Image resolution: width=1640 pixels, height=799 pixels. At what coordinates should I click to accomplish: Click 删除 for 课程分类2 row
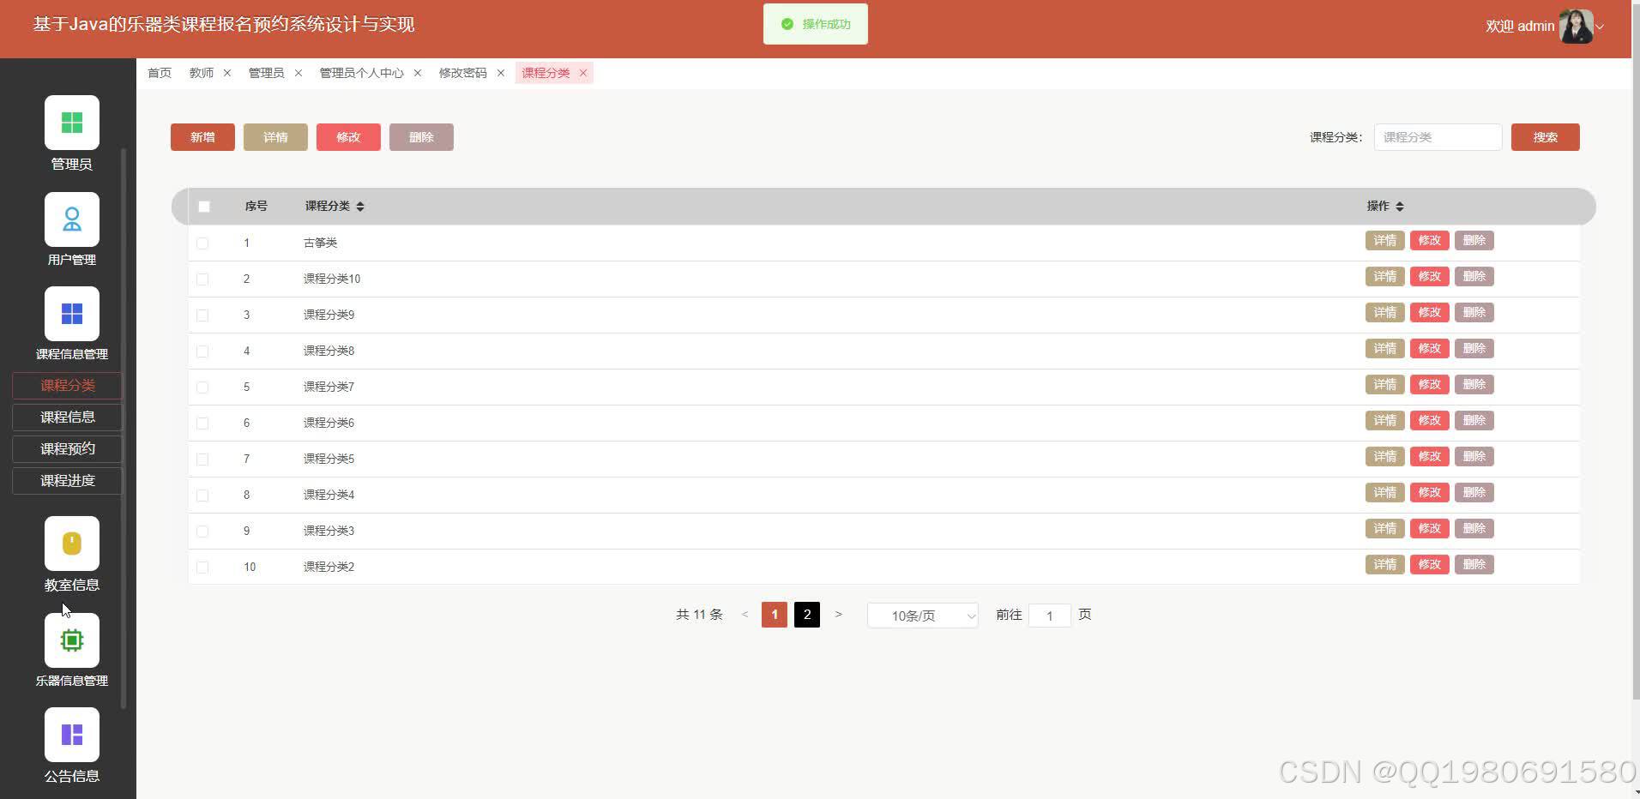[1474, 565]
